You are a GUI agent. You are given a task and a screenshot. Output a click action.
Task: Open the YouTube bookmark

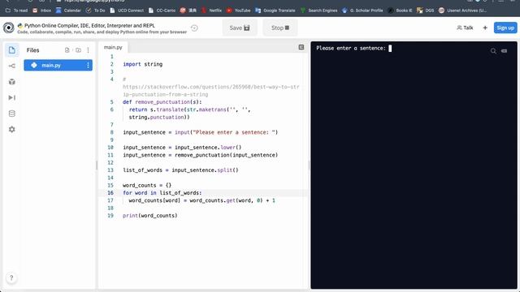[x=238, y=11]
